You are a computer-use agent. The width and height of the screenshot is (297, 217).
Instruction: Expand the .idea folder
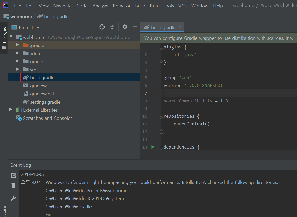[17, 53]
